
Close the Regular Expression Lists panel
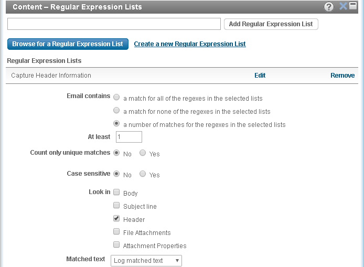tap(344, 6)
